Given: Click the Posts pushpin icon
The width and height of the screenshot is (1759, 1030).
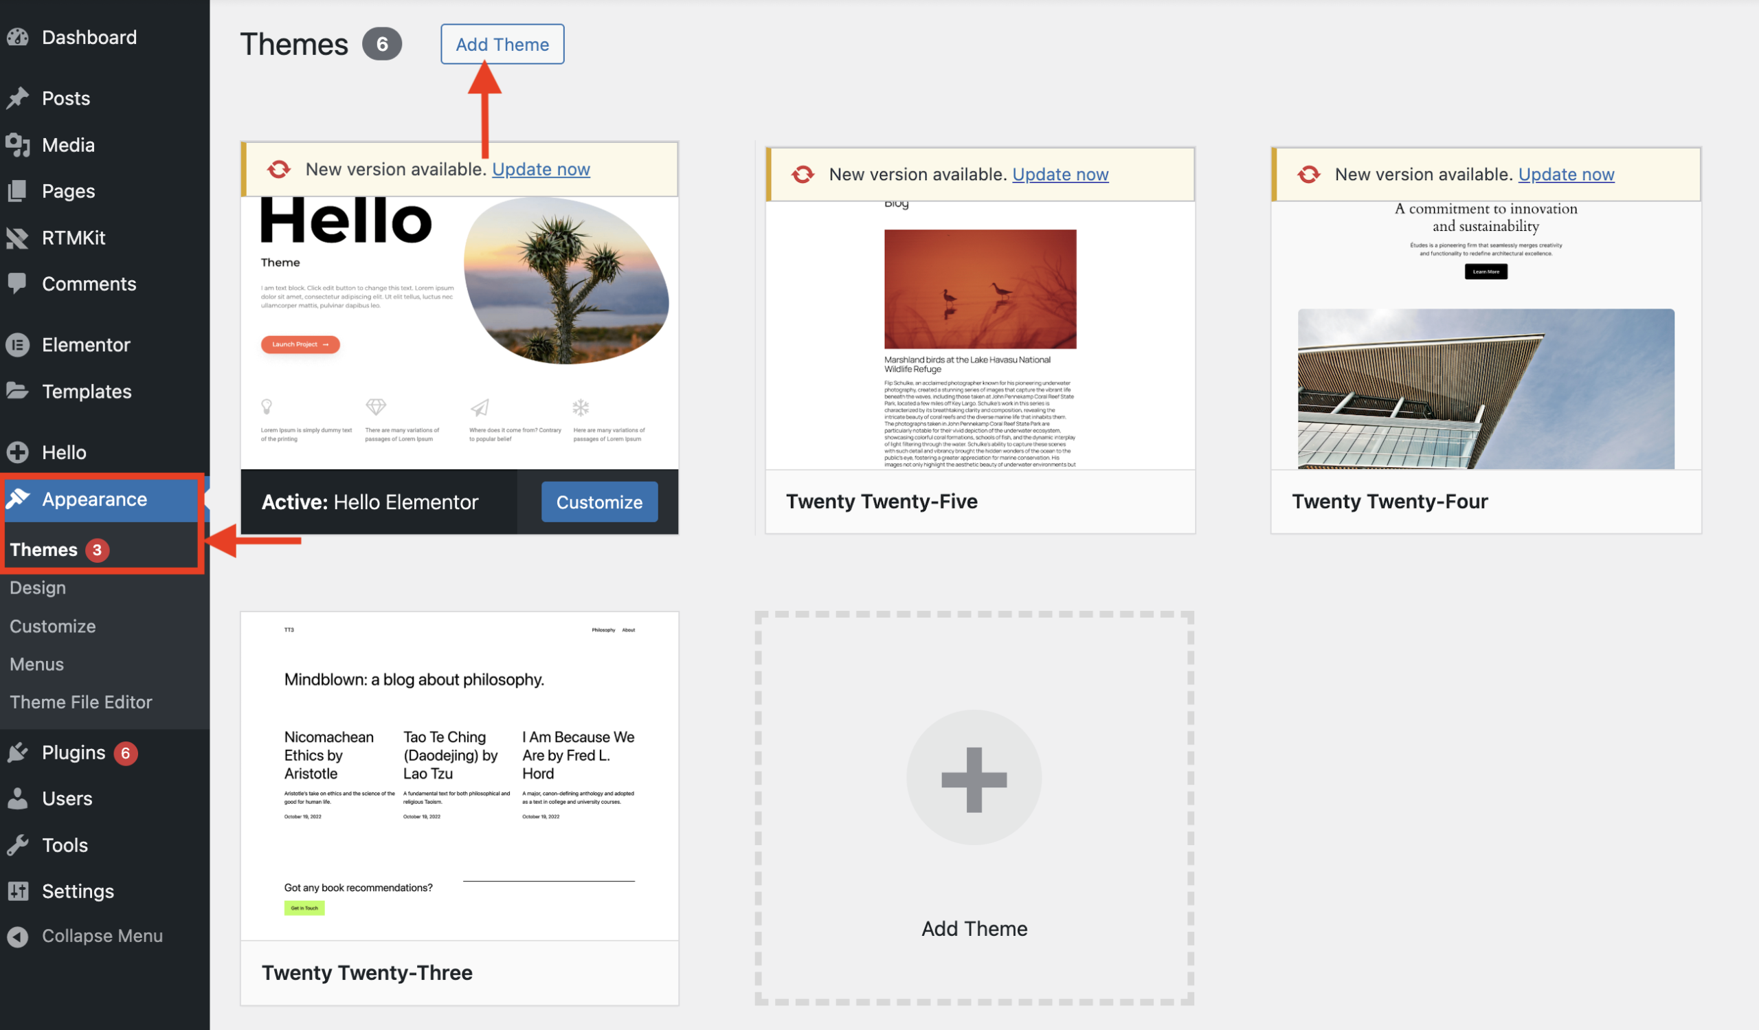Looking at the screenshot, I should tap(18, 98).
